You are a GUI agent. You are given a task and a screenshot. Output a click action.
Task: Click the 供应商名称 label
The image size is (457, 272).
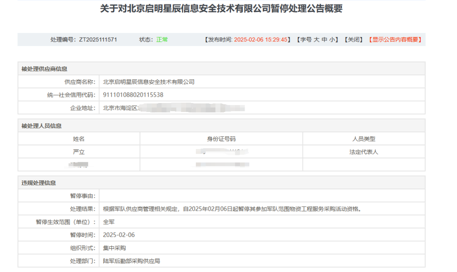(x=80, y=82)
